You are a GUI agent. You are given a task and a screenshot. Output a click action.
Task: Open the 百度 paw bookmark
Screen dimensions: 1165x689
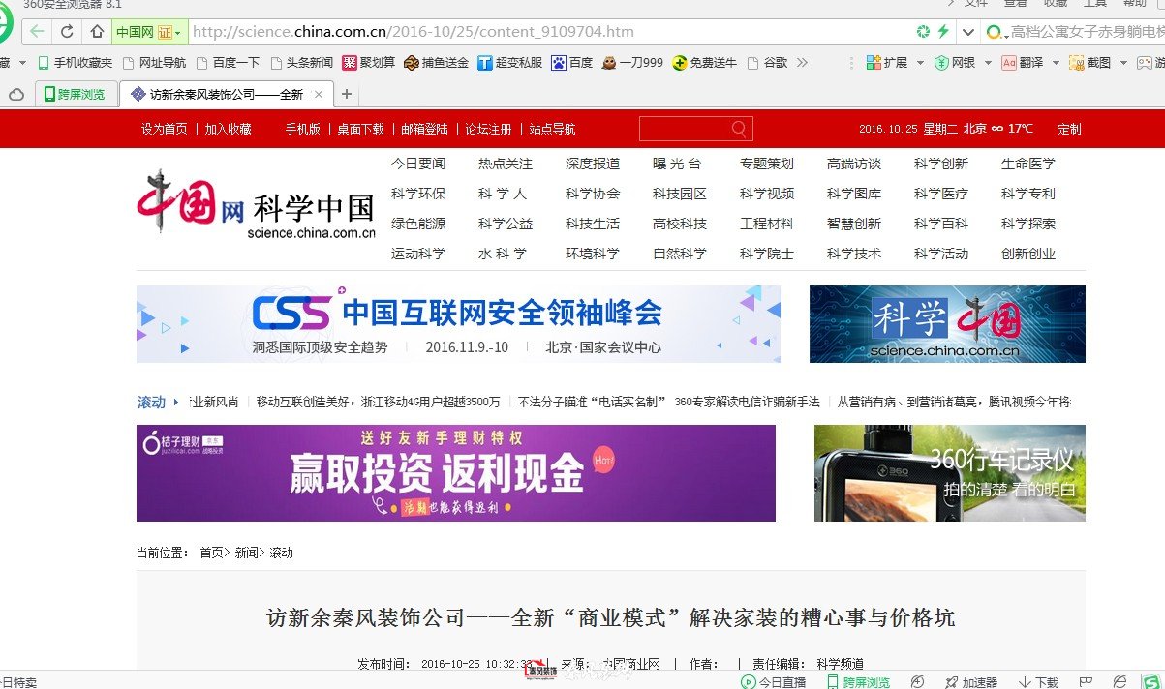[x=559, y=63]
